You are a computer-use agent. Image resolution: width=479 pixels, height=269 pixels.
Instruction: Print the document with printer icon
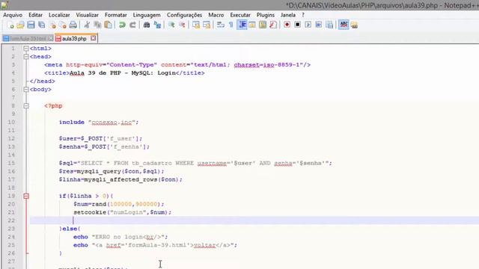coord(73,25)
